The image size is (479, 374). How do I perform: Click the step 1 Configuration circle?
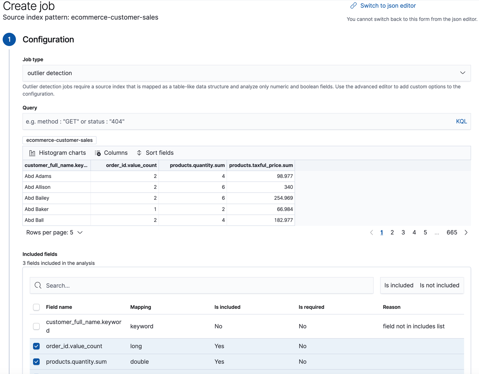coord(9,39)
